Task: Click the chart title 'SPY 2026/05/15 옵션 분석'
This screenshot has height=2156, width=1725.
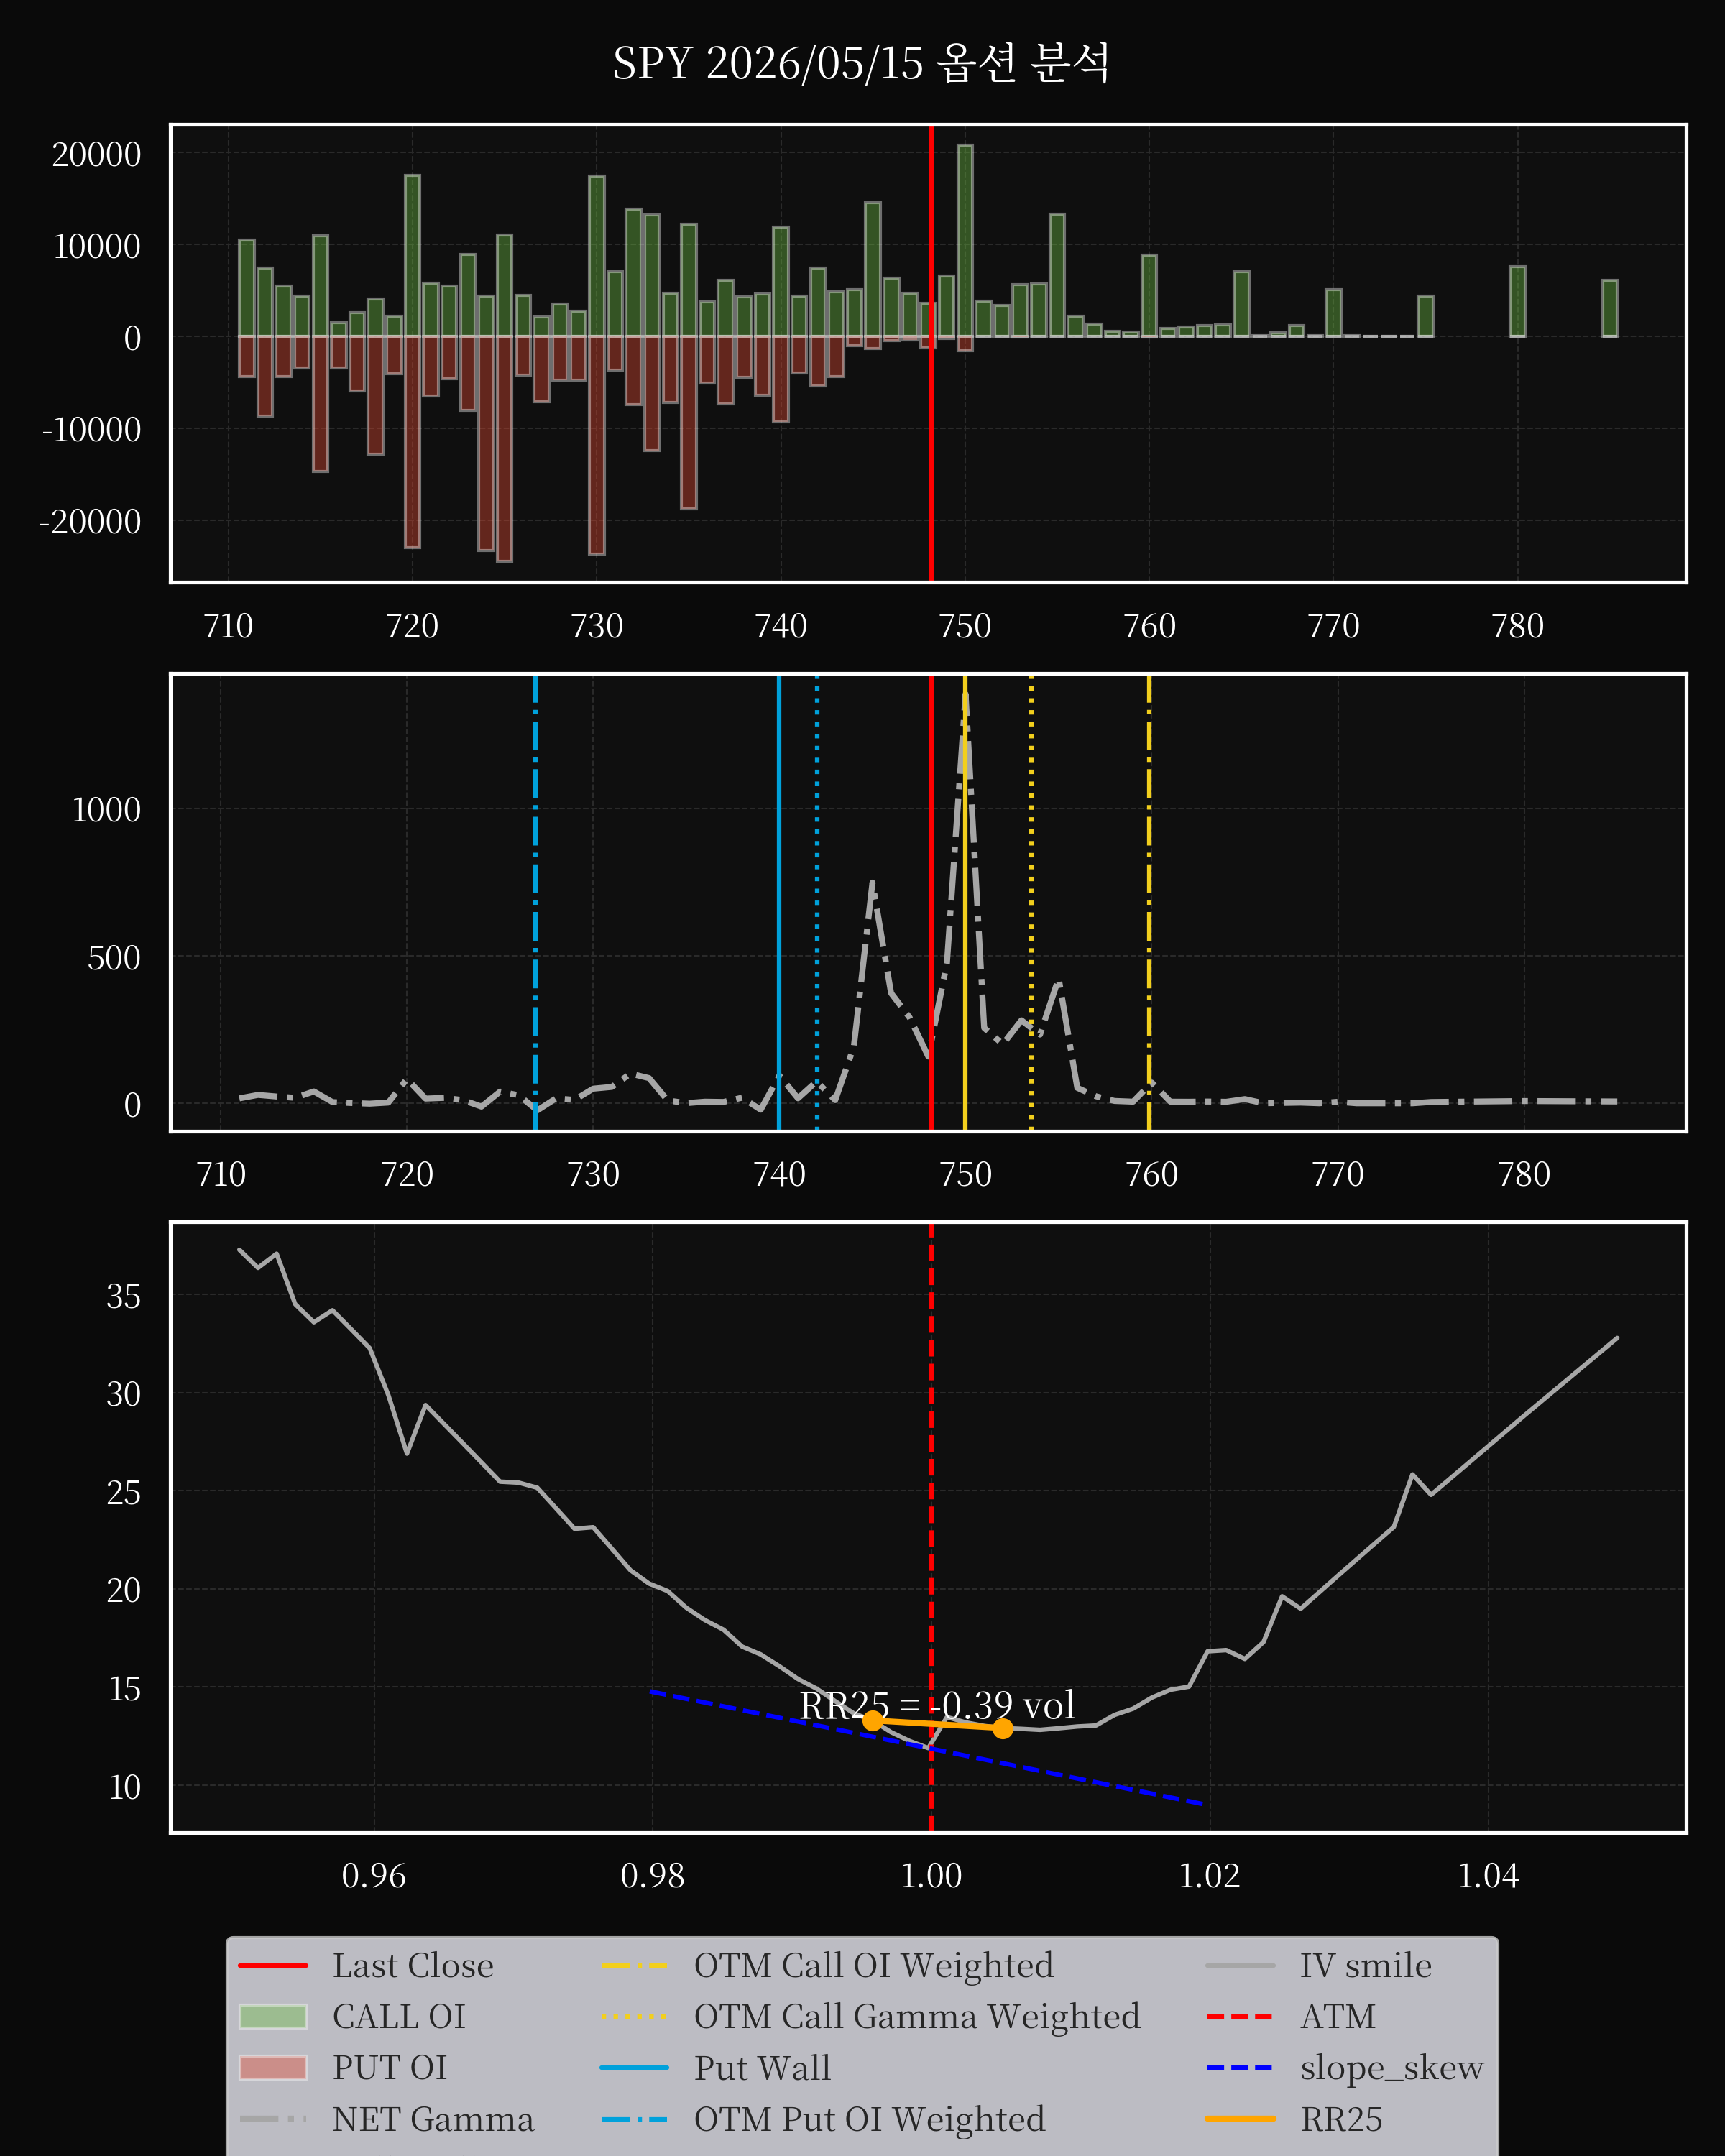Action: [861, 63]
